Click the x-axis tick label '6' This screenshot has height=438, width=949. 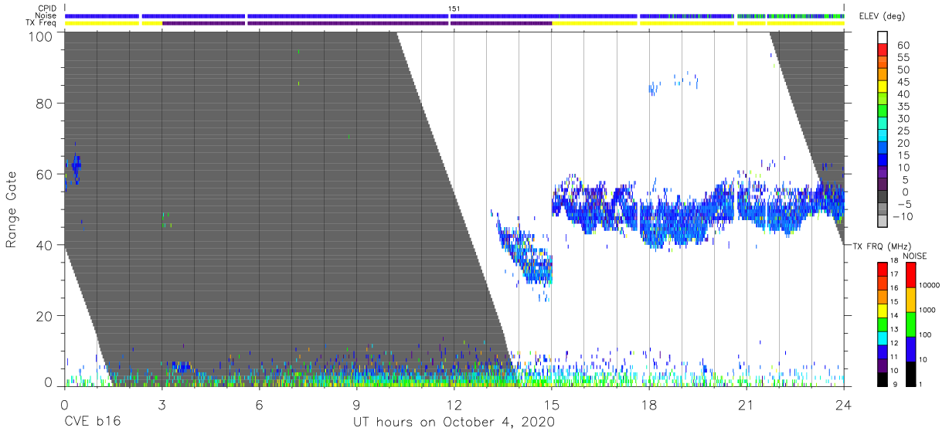click(x=259, y=404)
